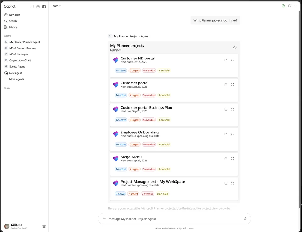Click into the Message My Planner Projects Agent field

tap(174, 219)
